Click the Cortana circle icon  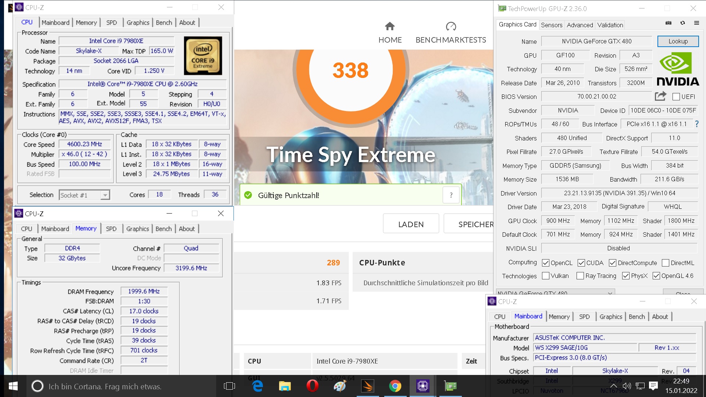point(37,386)
